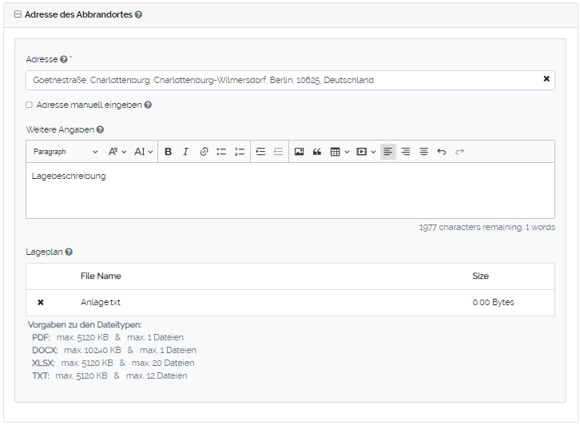580x425 pixels.
Task: Apply italic formatting
Action: click(185, 152)
